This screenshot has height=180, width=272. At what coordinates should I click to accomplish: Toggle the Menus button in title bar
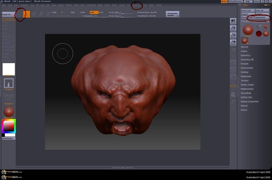(224, 2)
